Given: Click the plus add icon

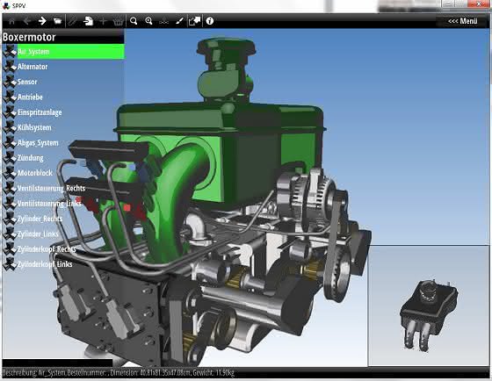Looking at the screenshot, I should point(103,21).
